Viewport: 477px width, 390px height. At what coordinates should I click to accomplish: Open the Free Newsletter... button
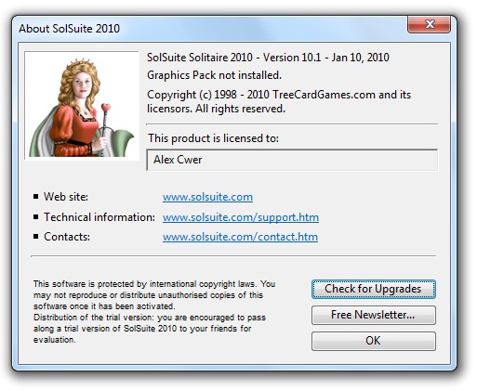coord(374,315)
